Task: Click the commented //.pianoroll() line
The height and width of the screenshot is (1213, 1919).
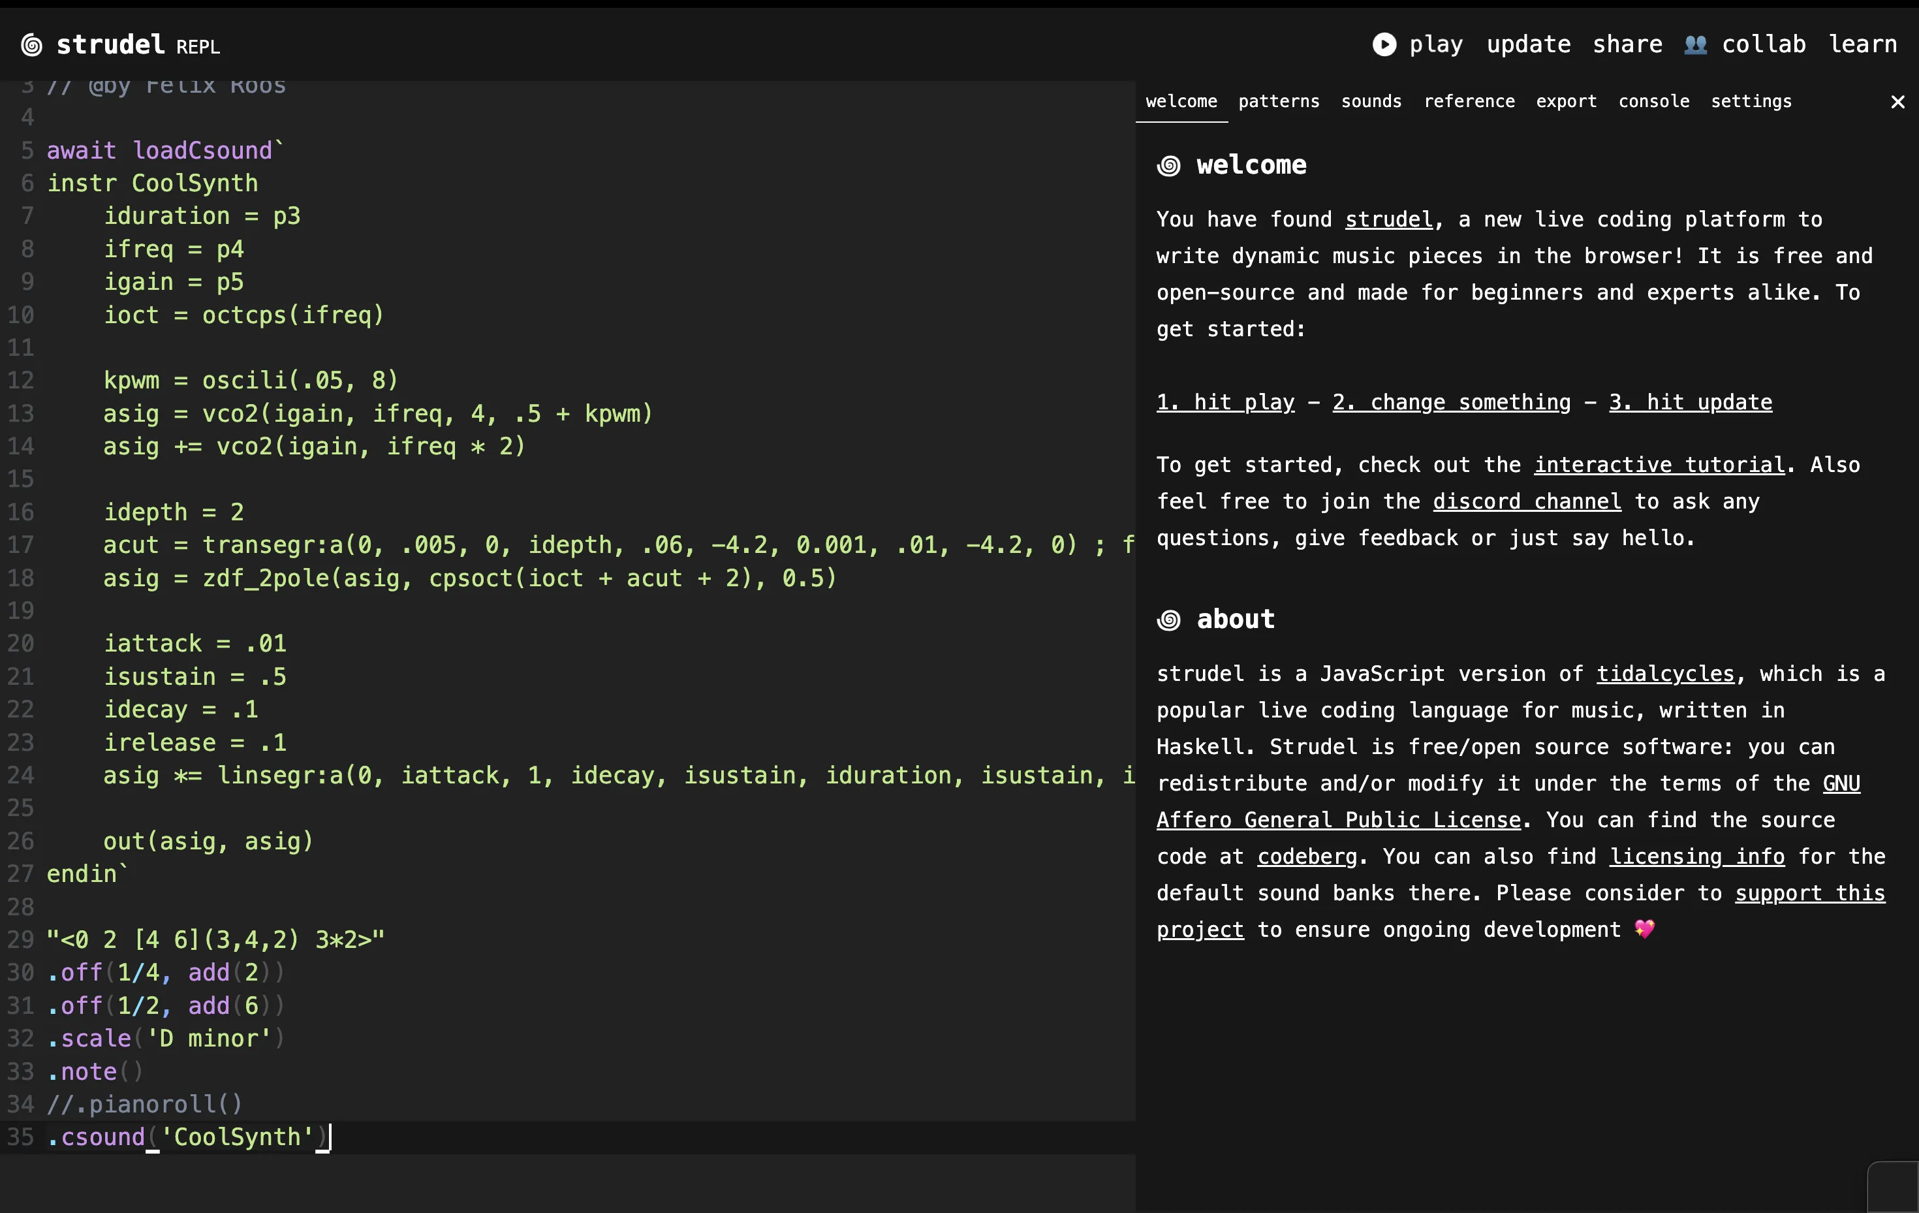Action: [x=144, y=1105]
